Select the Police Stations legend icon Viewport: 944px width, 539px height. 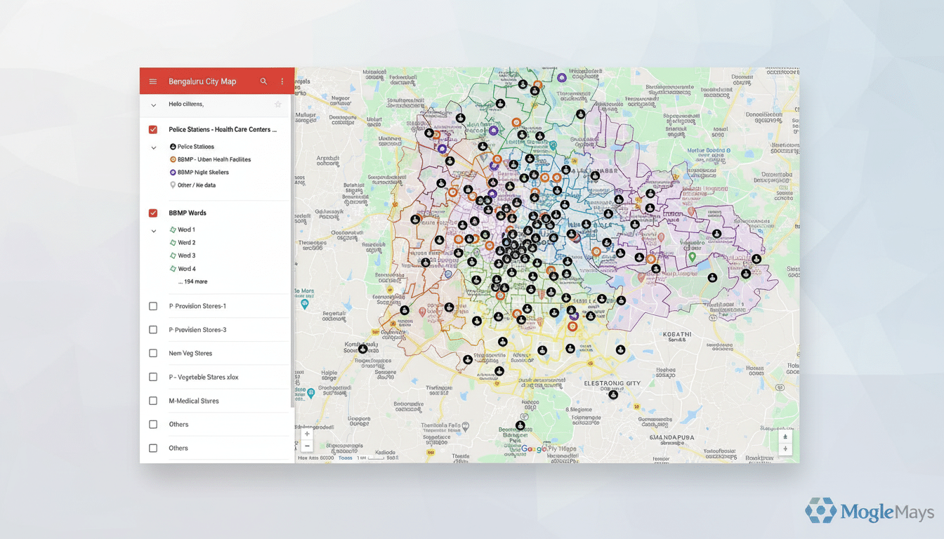172,146
